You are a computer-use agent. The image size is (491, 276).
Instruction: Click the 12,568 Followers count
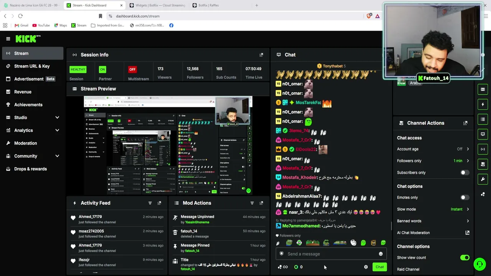(193, 69)
